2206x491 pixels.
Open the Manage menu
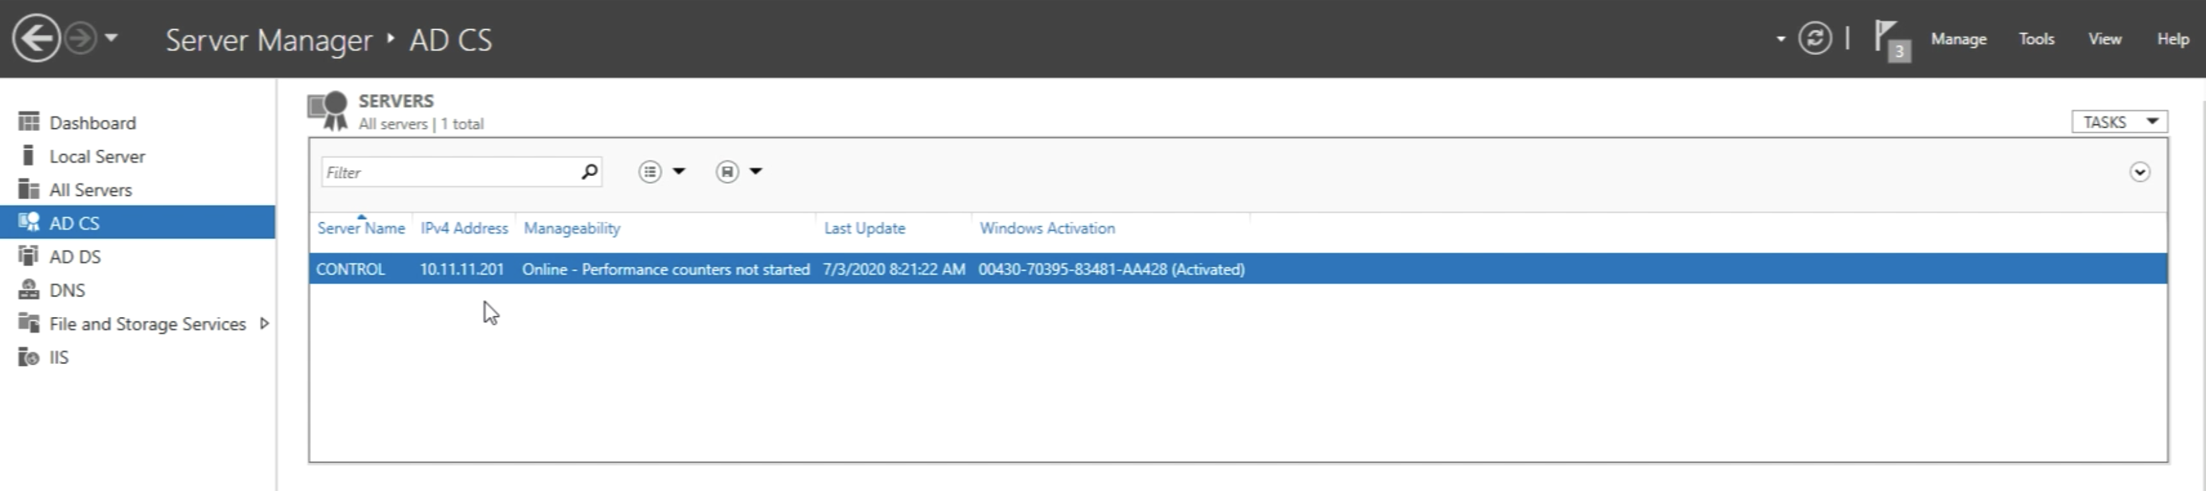tap(1957, 39)
